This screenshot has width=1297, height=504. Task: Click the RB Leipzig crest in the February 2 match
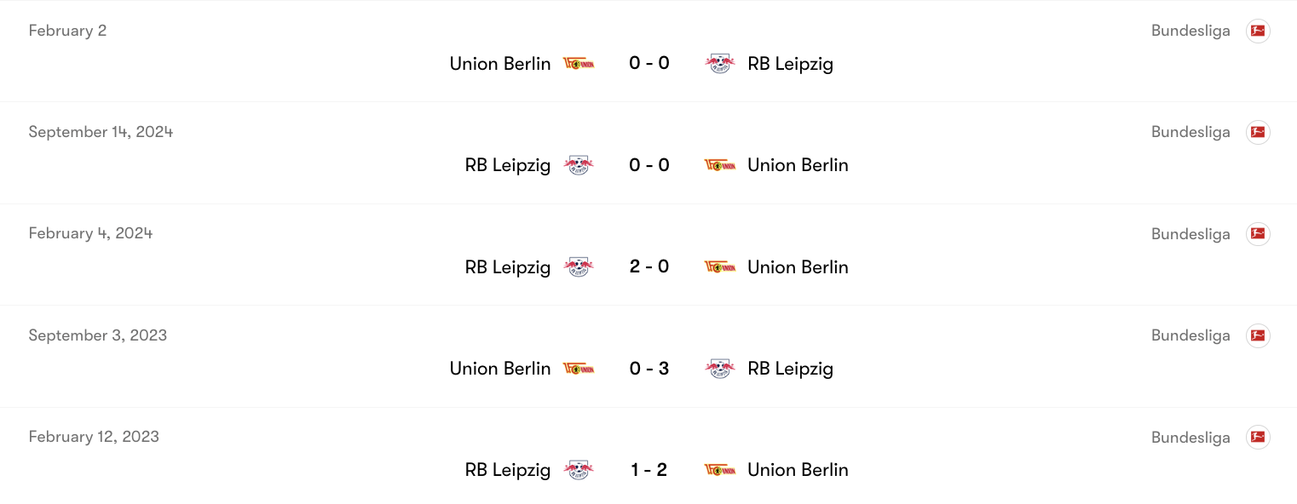pos(720,63)
